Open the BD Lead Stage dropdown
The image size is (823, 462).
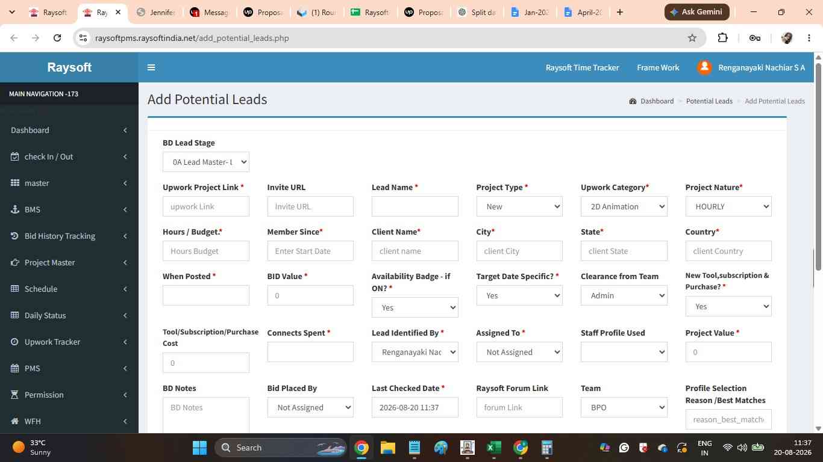click(206, 162)
